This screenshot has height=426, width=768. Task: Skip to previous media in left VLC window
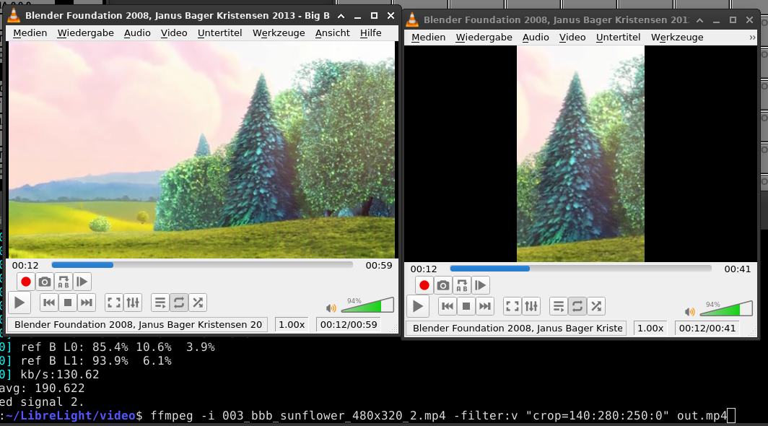(48, 303)
